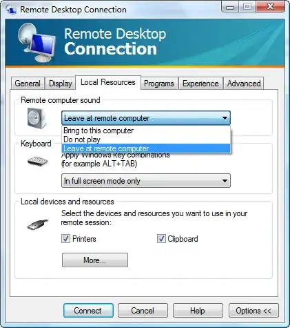Image resolution: width=290 pixels, height=328 pixels.
Task: Collapse settings with Options << button
Action: click(253, 311)
